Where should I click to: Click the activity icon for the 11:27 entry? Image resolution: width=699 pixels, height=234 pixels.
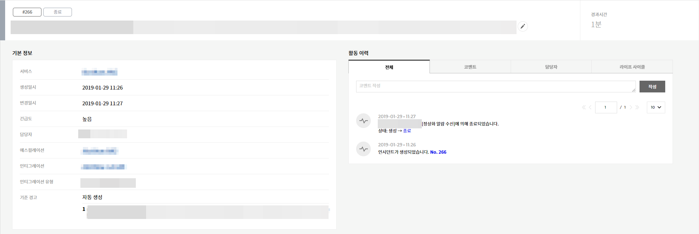[x=363, y=121]
